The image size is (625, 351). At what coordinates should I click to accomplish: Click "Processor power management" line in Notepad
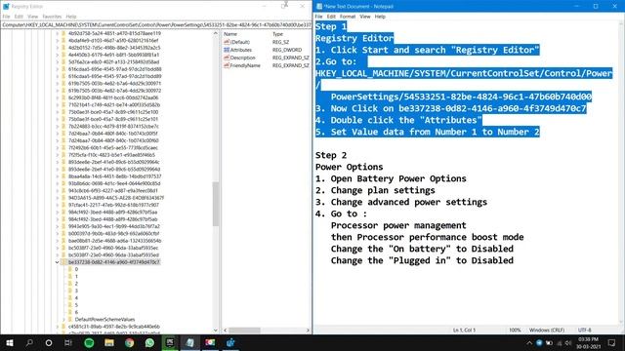tap(398, 225)
